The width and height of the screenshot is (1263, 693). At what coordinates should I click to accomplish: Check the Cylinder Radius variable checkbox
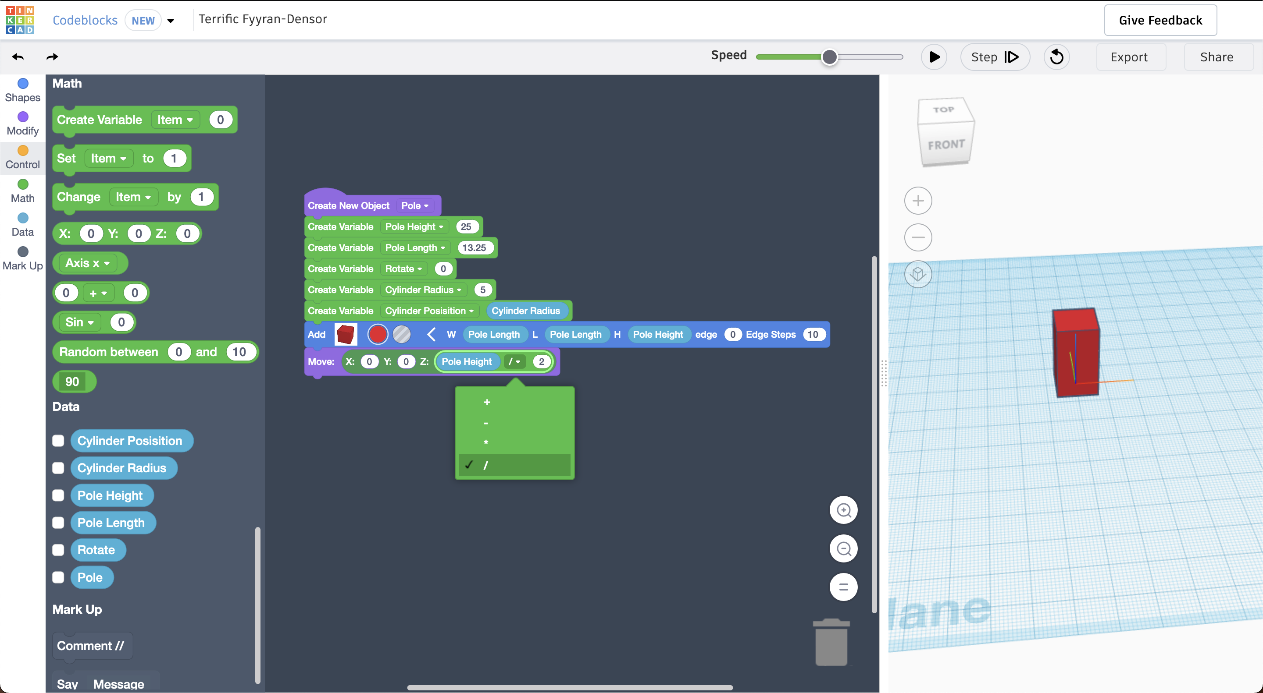pyautogui.click(x=58, y=468)
